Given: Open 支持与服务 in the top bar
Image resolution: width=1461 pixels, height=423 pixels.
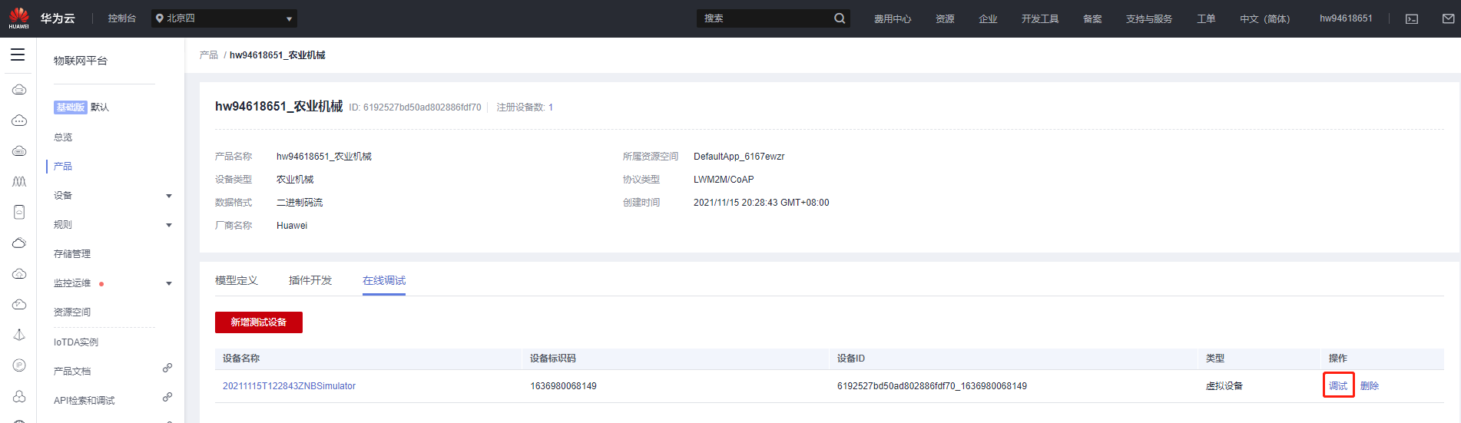Looking at the screenshot, I should 1149,18.
